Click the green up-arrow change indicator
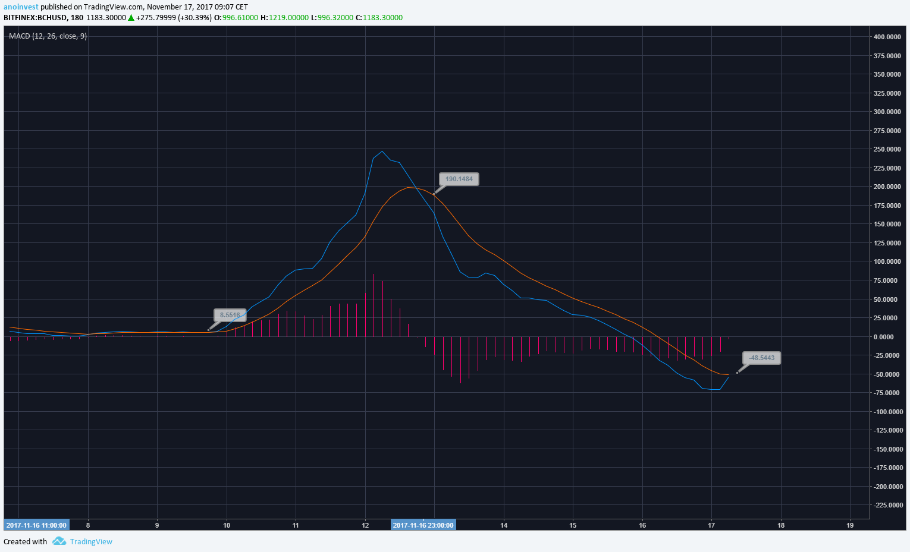910x552 pixels. pyautogui.click(x=131, y=18)
